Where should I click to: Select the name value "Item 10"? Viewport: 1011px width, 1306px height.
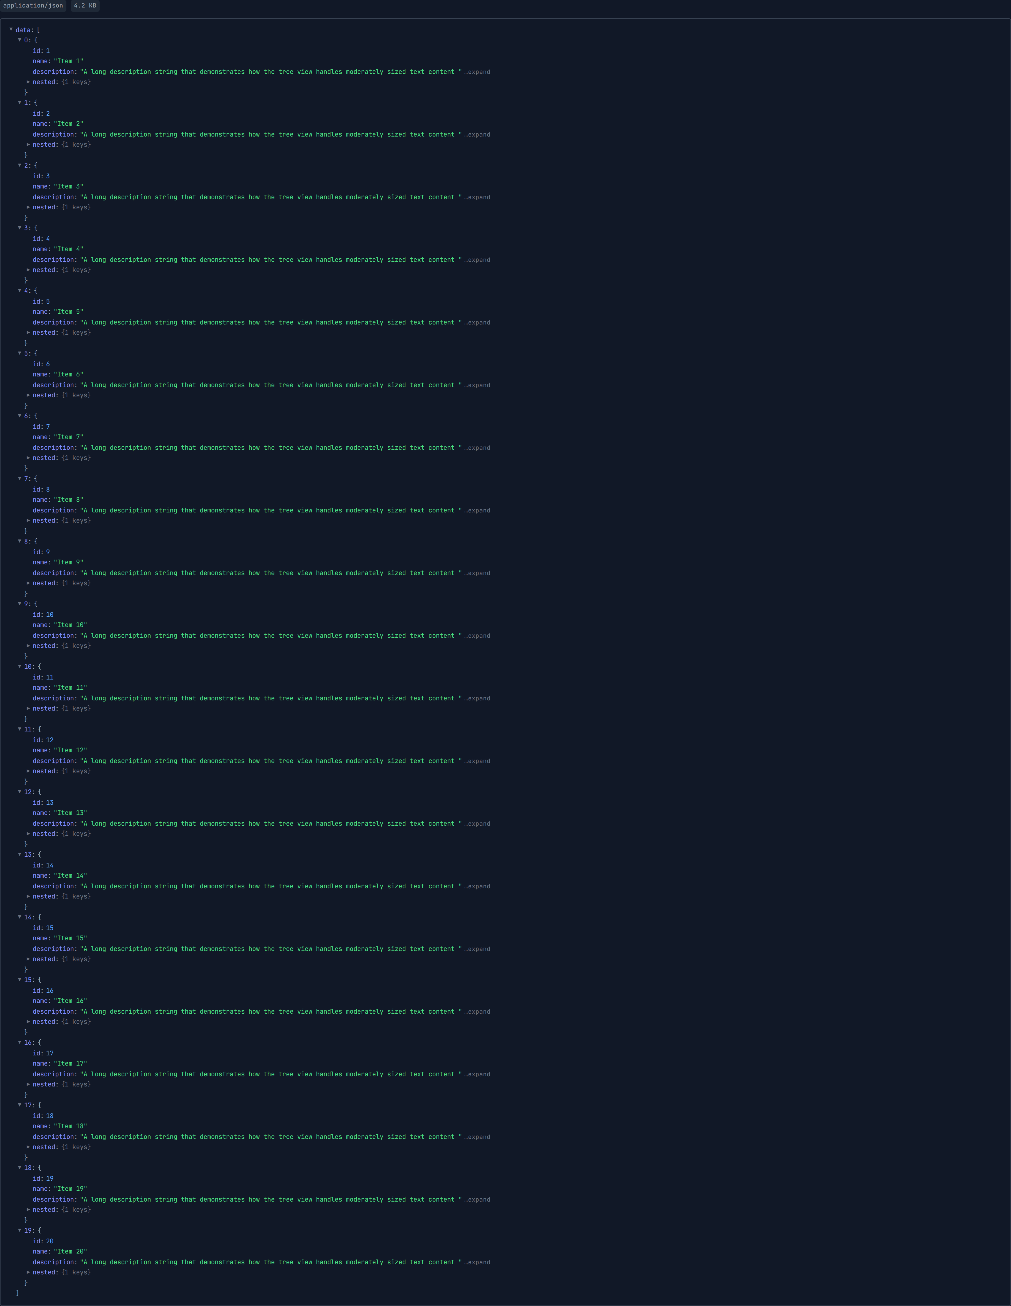pyautogui.click(x=70, y=625)
